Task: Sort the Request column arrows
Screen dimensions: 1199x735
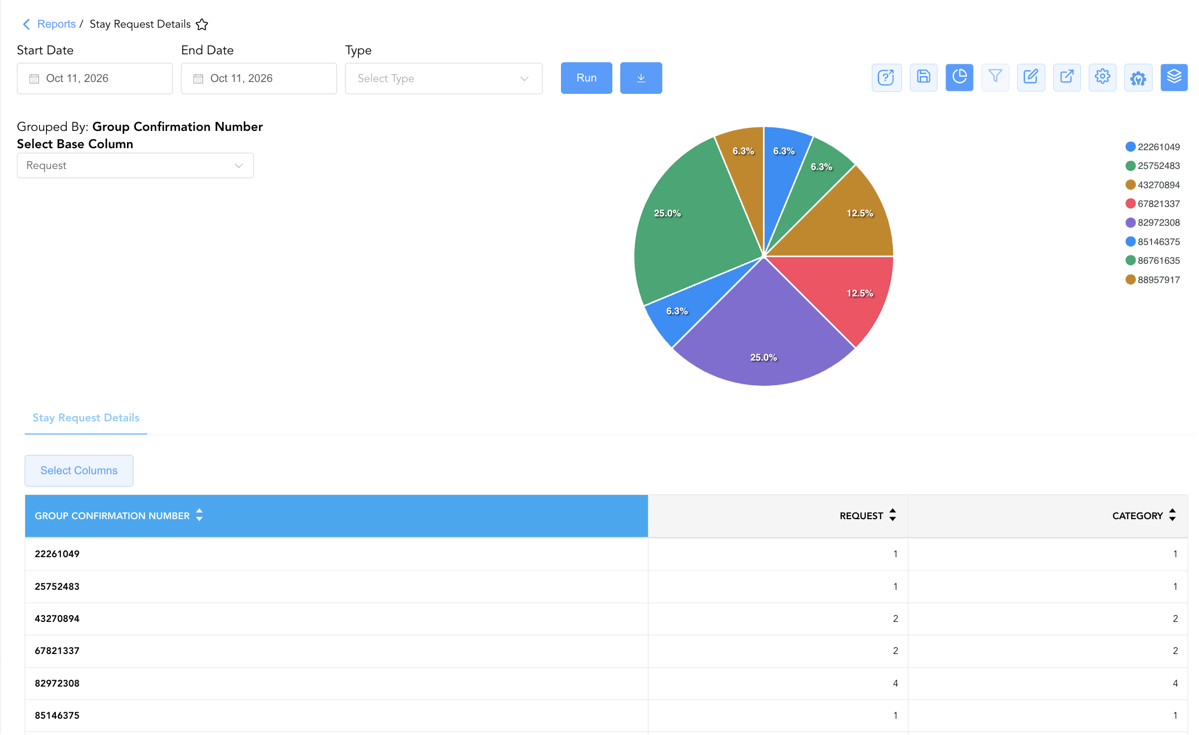Action: 893,515
